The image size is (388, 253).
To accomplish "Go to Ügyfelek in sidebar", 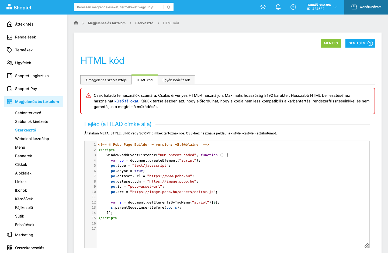I will pyautogui.click(x=23, y=63).
